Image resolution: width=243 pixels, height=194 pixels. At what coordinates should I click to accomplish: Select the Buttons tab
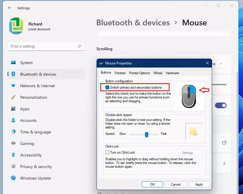(x=106, y=72)
